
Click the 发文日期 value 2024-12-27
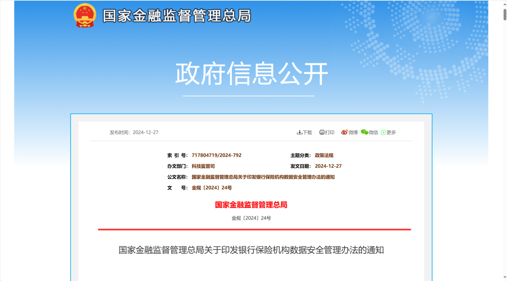point(328,166)
